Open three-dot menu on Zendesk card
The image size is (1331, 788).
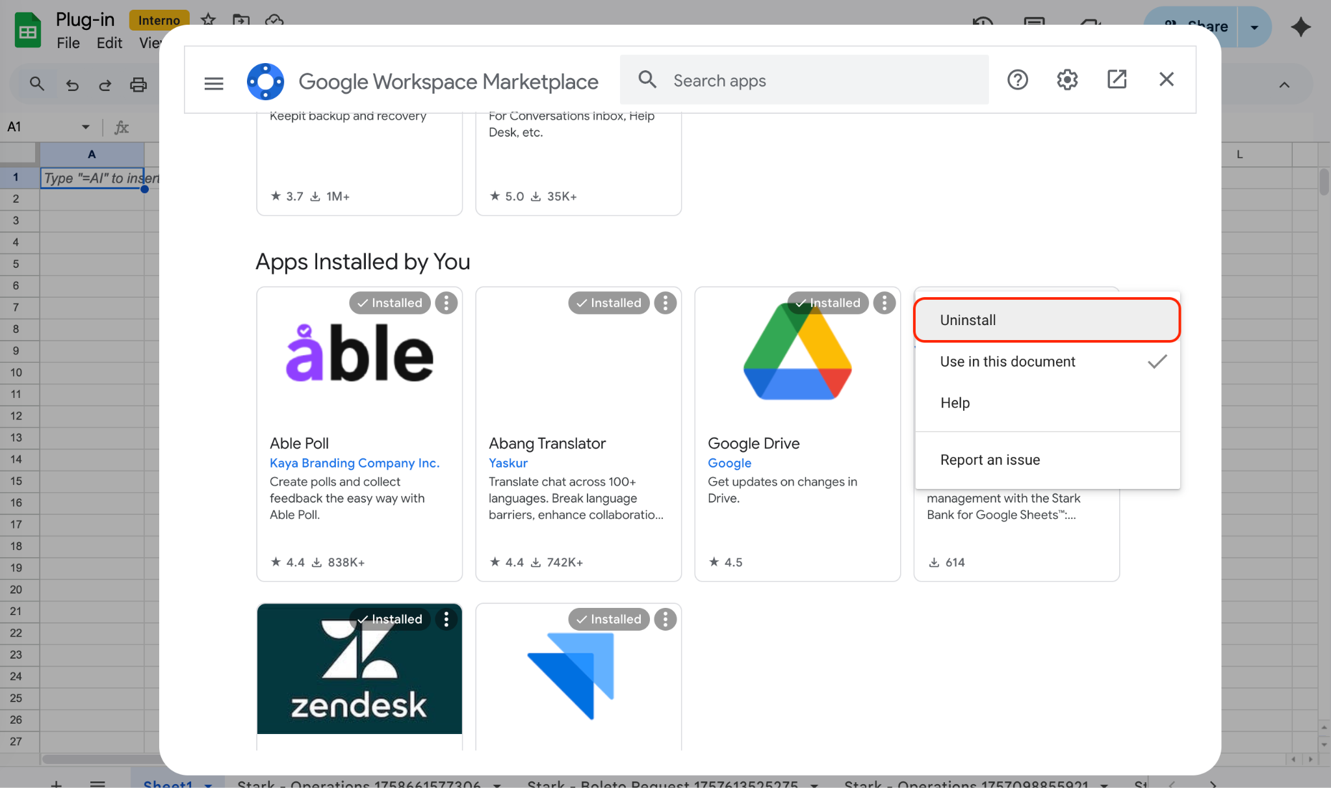(x=446, y=620)
